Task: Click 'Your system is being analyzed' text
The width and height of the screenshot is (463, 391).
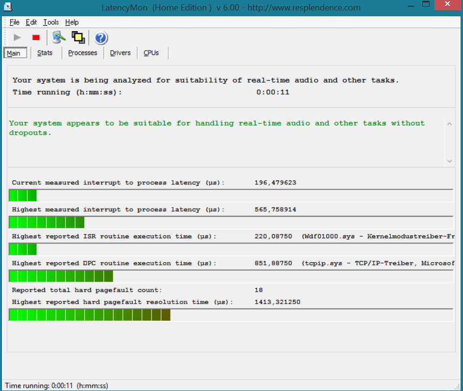Action: pos(205,80)
